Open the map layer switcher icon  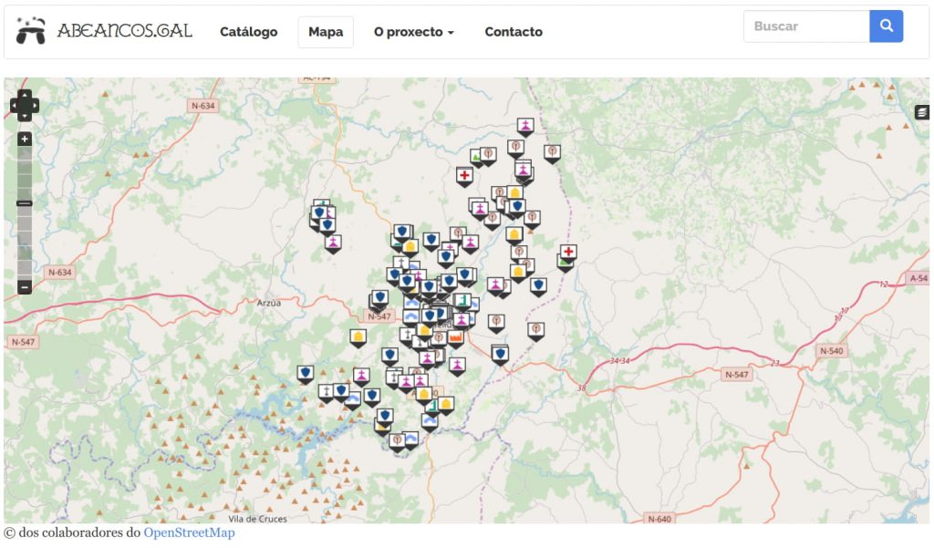(x=922, y=112)
